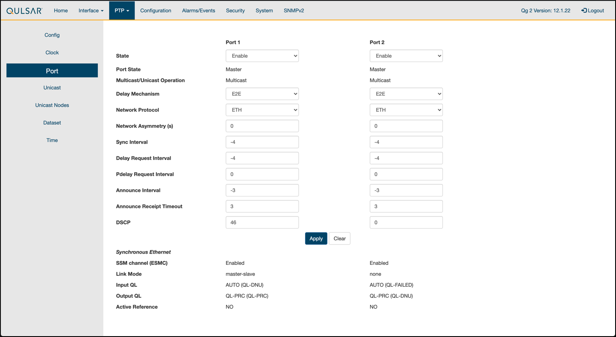Open the PTP dropdown menu
The height and width of the screenshot is (337, 616).
tap(122, 11)
